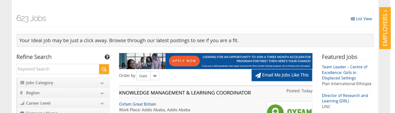
Task: Click Email Me Jobs Like This button
Action: (x=282, y=75)
